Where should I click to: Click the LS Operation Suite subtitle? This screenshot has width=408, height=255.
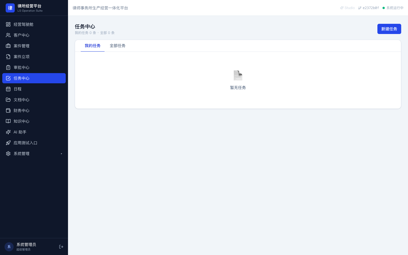click(30, 11)
